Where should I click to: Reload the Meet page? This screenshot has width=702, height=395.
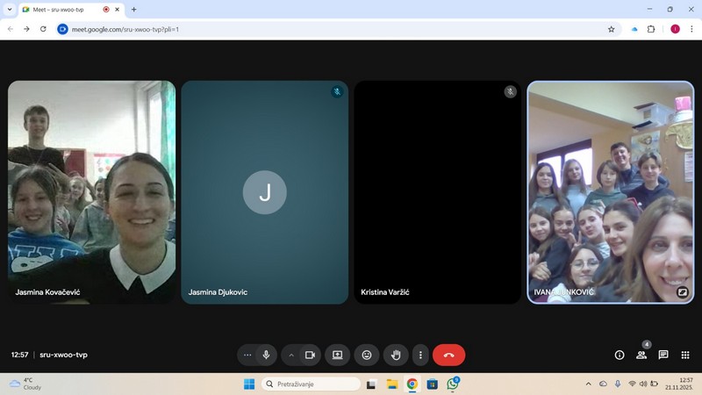tap(43, 29)
